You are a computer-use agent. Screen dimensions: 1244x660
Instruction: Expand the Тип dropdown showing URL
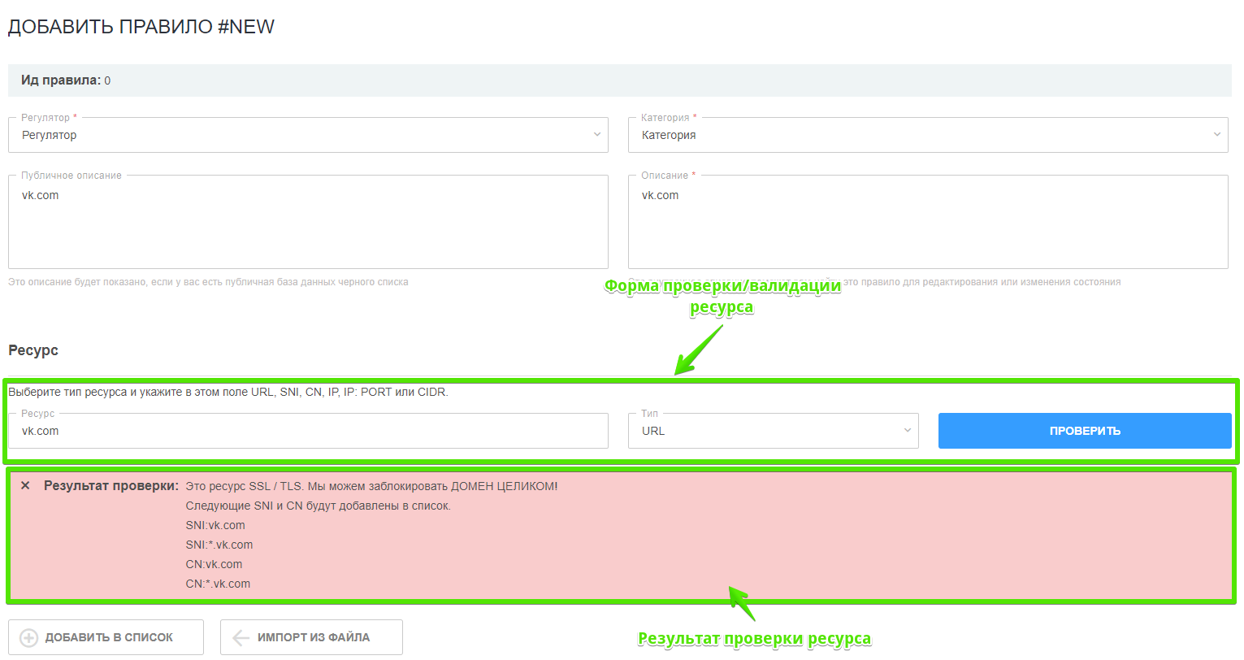(x=772, y=431)
